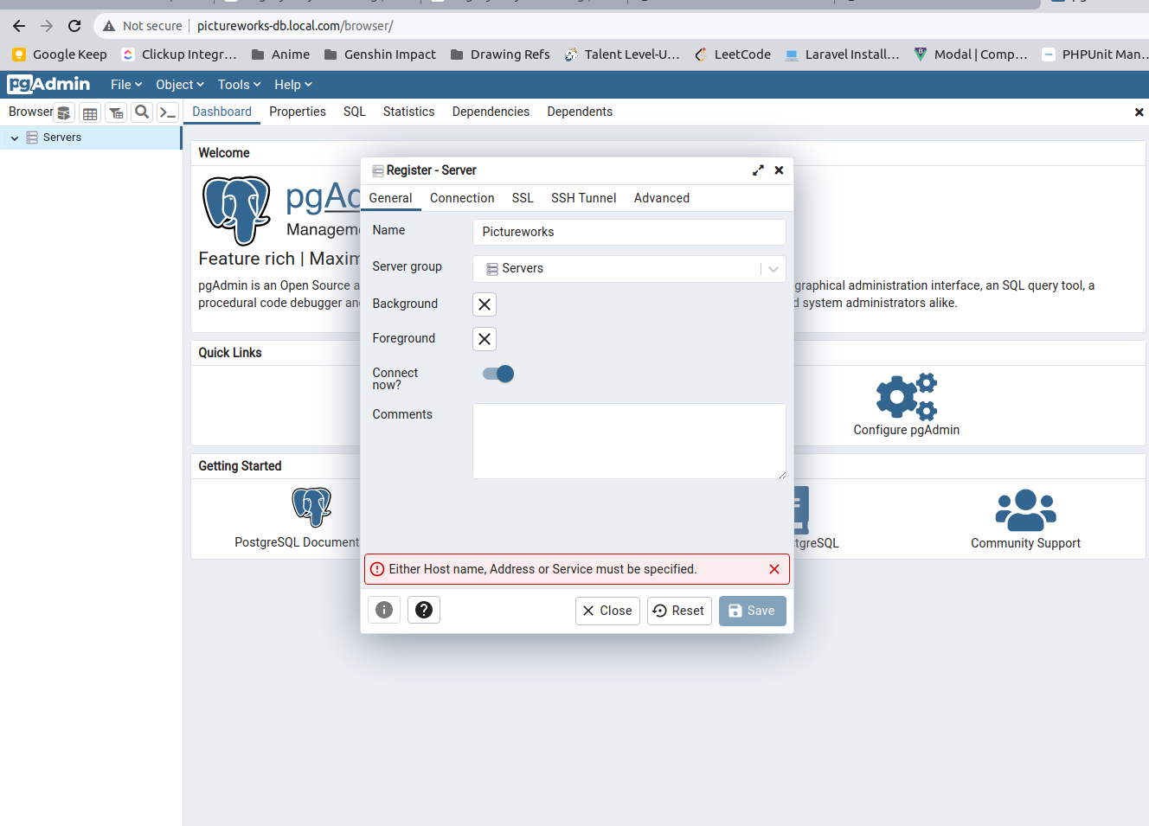
Task: Open Community Support people icon
Action: (x=1025, y=510)
